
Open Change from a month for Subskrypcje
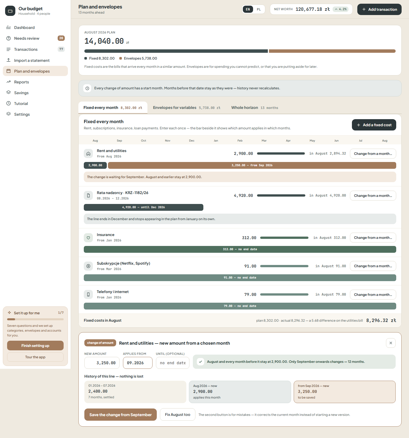click(x=373, y=266)
